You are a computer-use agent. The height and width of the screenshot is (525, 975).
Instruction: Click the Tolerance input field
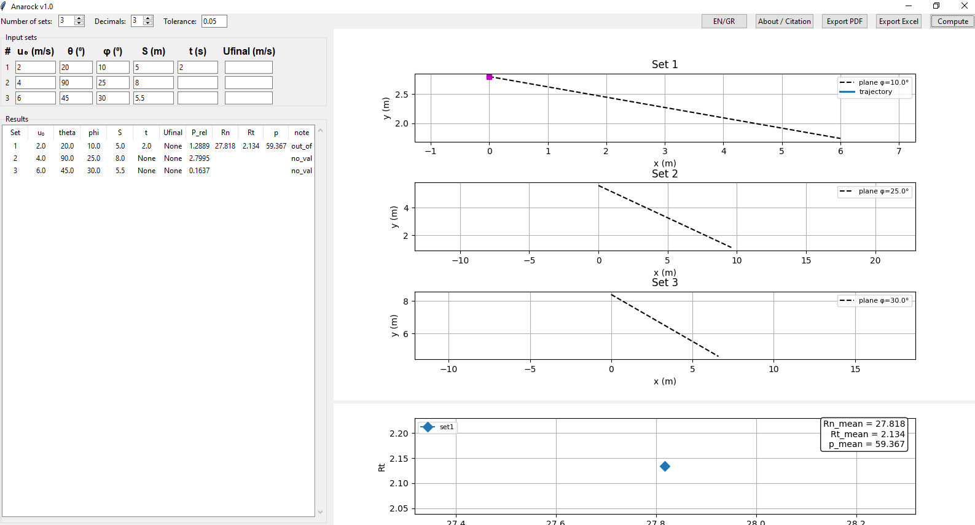(214, 21)
